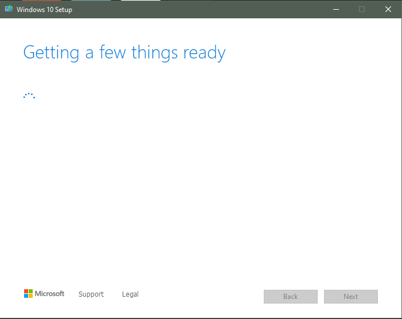The height and width of the screenshot is (319, 402).
Task: Open the Support link
Action: click(x=91, y=294)
